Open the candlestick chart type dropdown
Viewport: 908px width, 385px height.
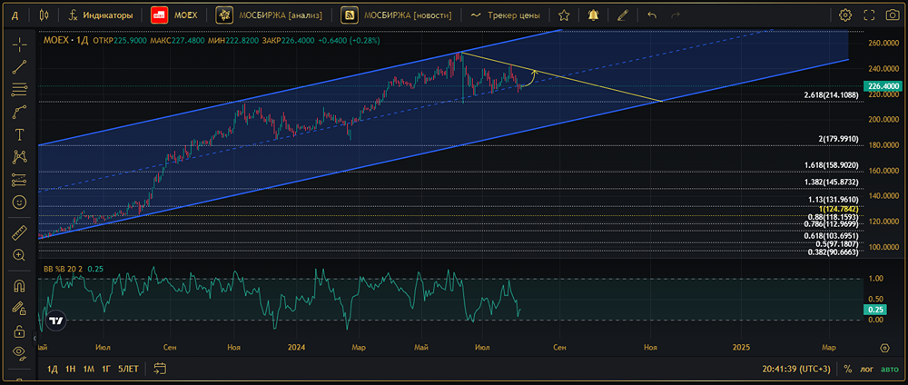[44, 15]
